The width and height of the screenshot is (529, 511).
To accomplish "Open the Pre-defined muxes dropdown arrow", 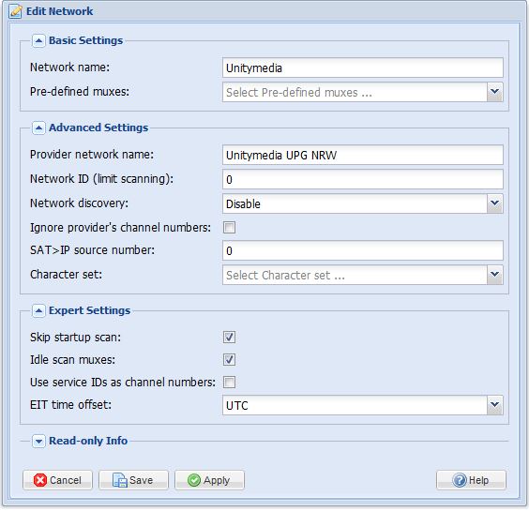I will pyautogui.click(x=494, y=92).
